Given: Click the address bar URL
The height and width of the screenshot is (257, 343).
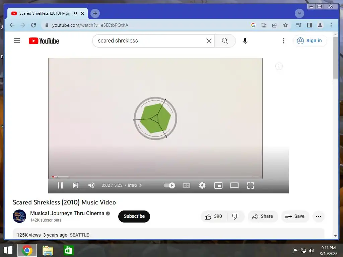Looking at the screenshot, I should 90,25.
